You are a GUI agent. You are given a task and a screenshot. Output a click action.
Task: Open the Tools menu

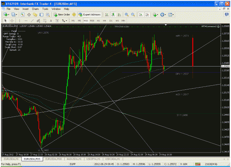[45, 9]
